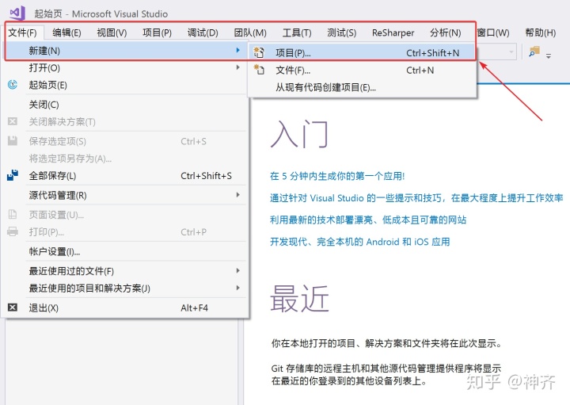Open the 视图(V) menu

(x=112, y=32)
